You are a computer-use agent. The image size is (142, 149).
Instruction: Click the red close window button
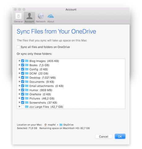click(x=15, y=9)
